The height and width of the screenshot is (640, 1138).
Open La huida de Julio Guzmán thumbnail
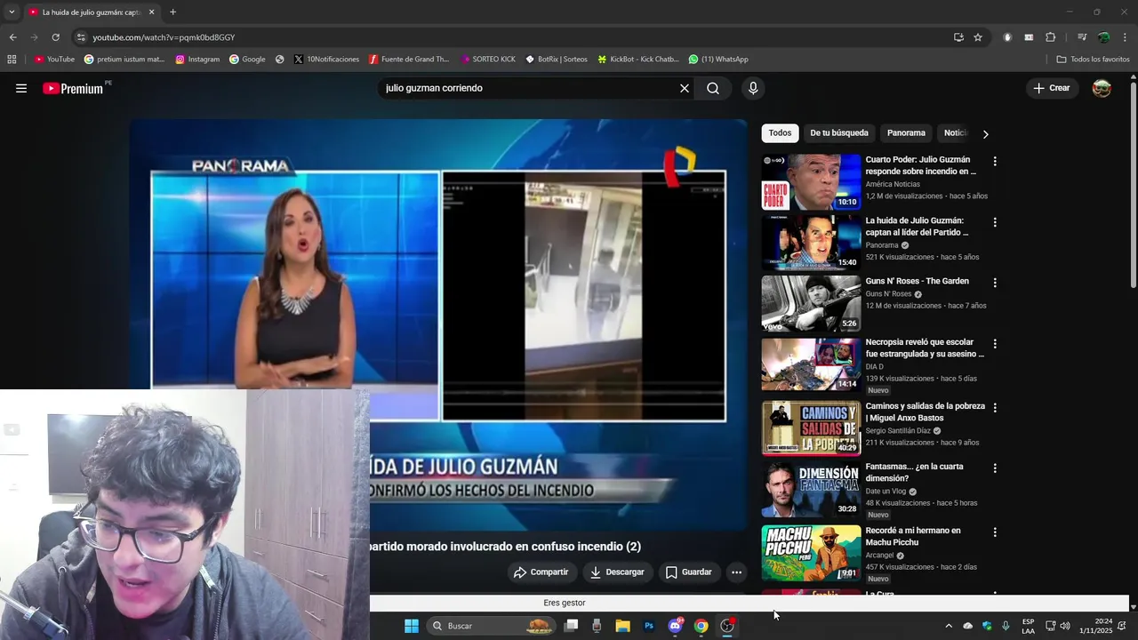coord(811,243)
